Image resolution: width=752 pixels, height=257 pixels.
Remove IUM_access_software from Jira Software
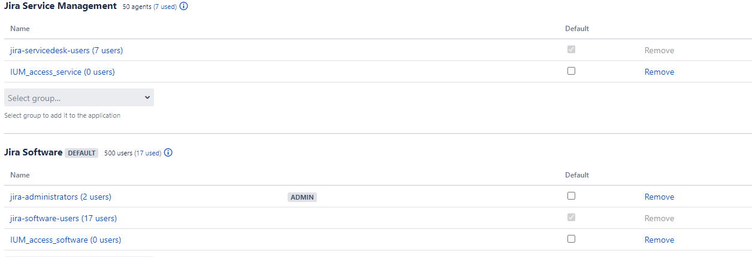pos(659,240)
